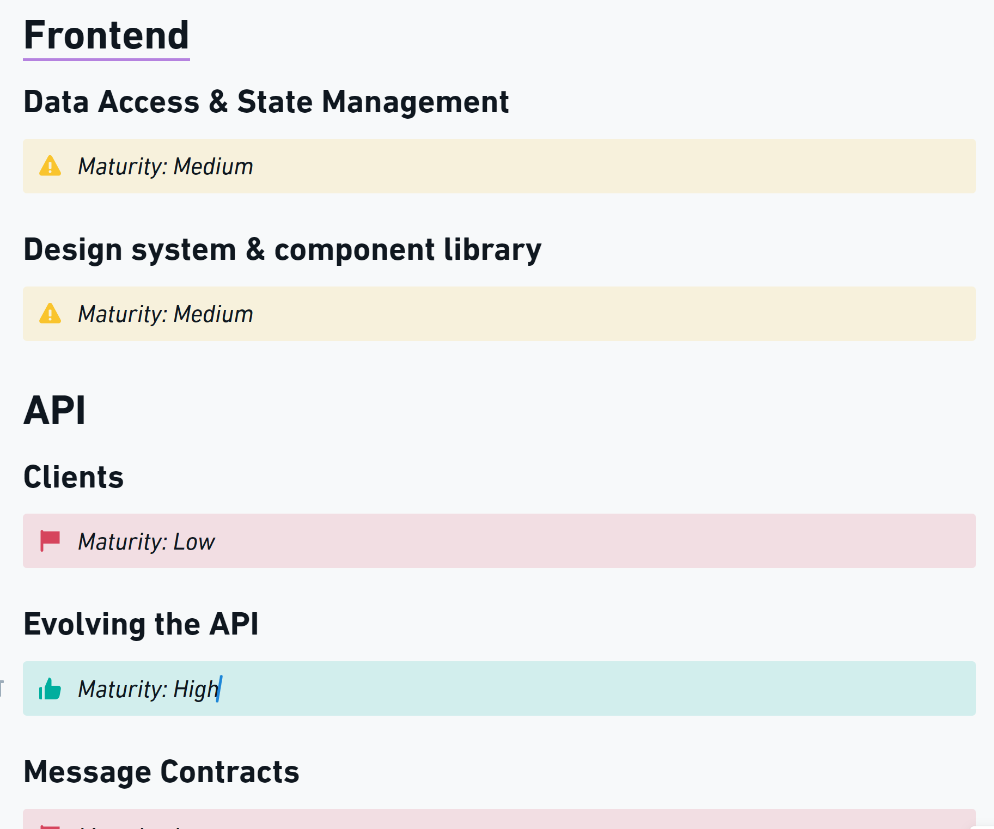The width and height of the screenshot is (994, 829).
Task: Click the word Maturity in Evolving the API callout
Action: (x=121, y=690)
